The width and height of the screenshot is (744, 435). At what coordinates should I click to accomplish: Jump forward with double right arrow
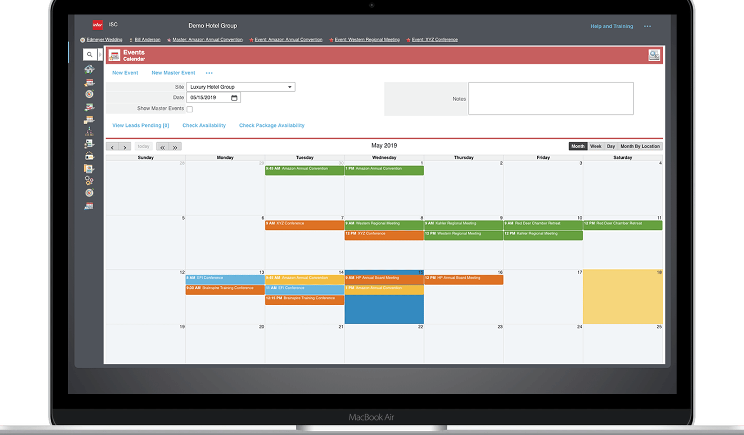[x=175, y=147]
